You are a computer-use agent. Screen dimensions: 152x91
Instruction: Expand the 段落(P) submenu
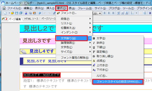click(74, 19)
